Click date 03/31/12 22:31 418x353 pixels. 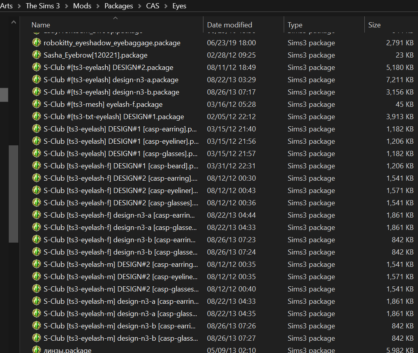coord(231,166)
